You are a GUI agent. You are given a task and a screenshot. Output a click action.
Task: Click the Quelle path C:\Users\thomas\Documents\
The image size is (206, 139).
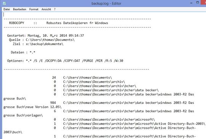tap(50, 40)
